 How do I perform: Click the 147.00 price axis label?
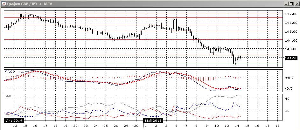click(x=291, y=14)
